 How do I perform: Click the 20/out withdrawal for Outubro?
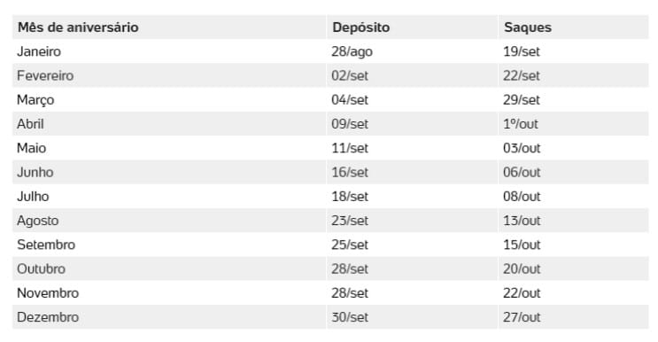pos(522,269)
